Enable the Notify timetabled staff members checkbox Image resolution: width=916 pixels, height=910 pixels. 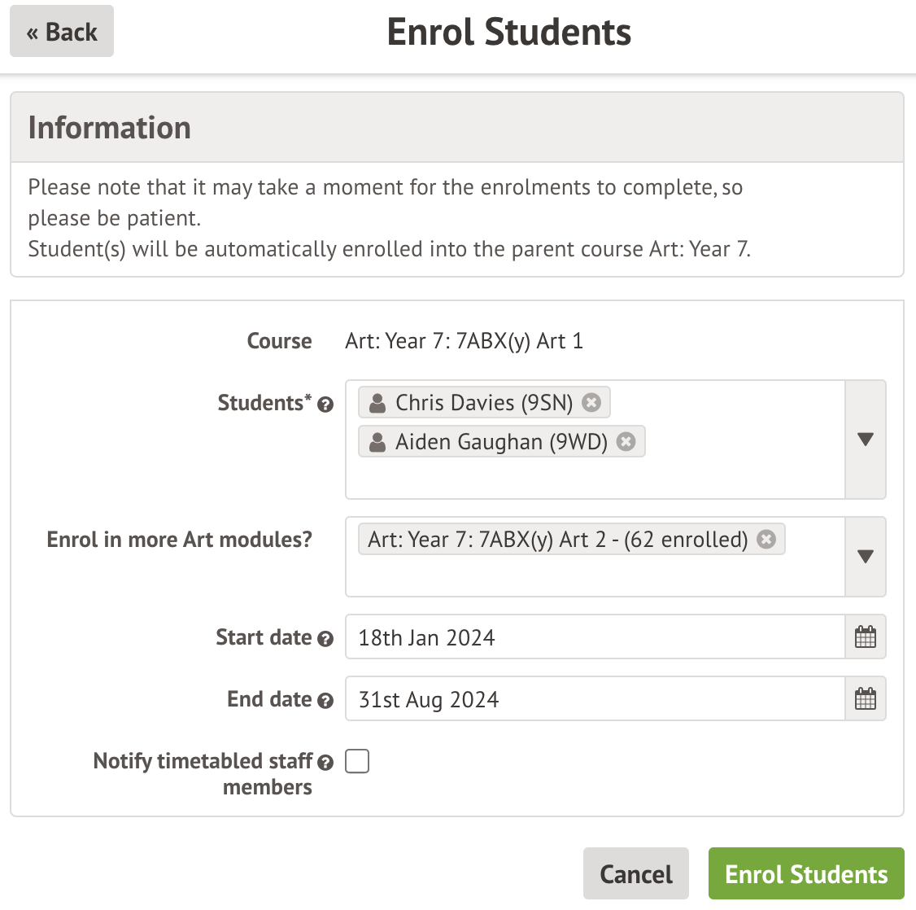pyautogui.click(x=357, y=761)
